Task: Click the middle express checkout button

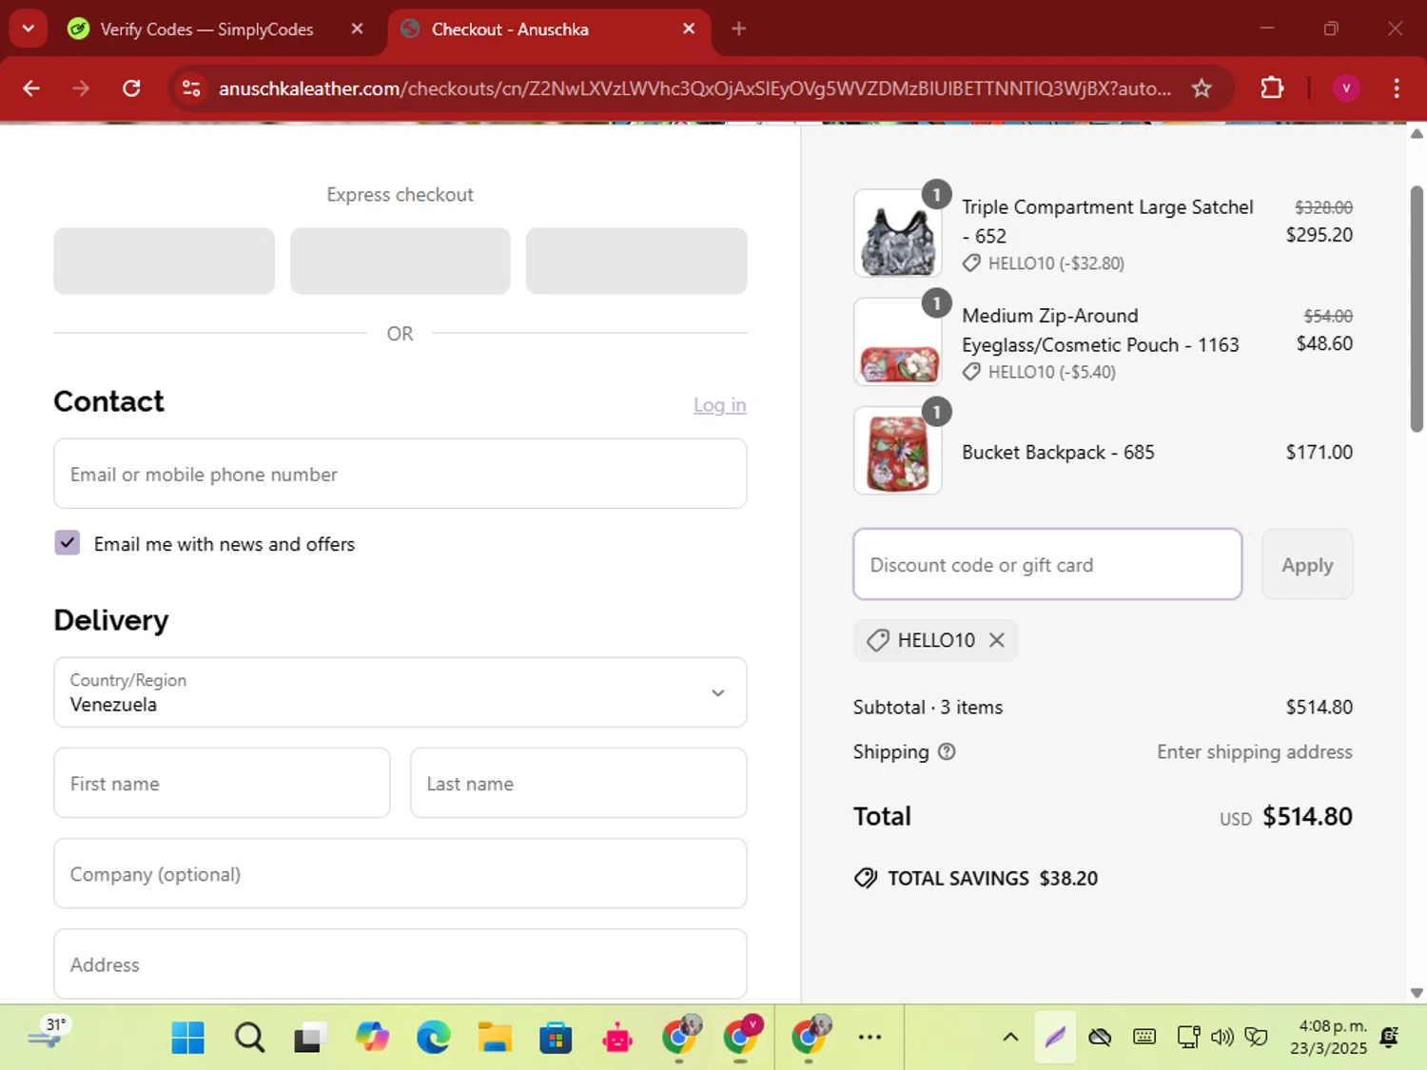Action: point(400,261)
